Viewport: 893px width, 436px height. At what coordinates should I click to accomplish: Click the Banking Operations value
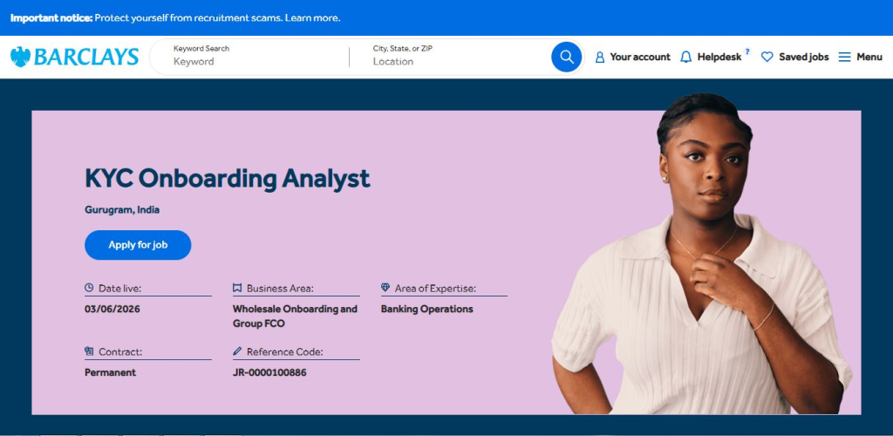coord(426,309)
